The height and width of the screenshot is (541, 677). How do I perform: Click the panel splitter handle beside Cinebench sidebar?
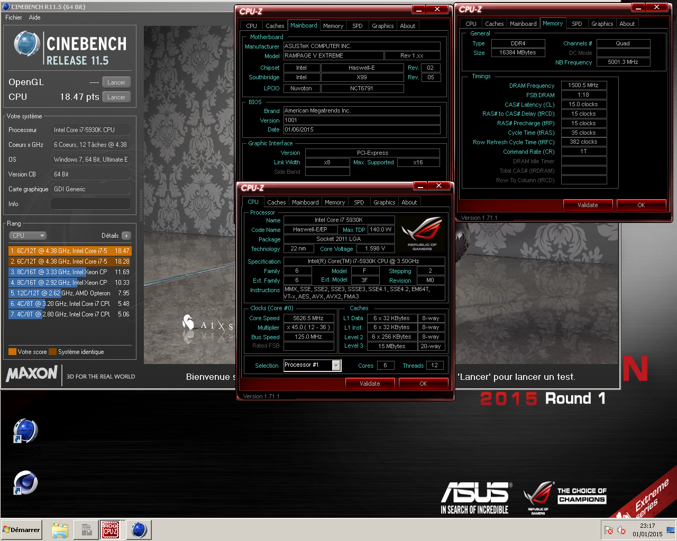(x=141, y=205)
